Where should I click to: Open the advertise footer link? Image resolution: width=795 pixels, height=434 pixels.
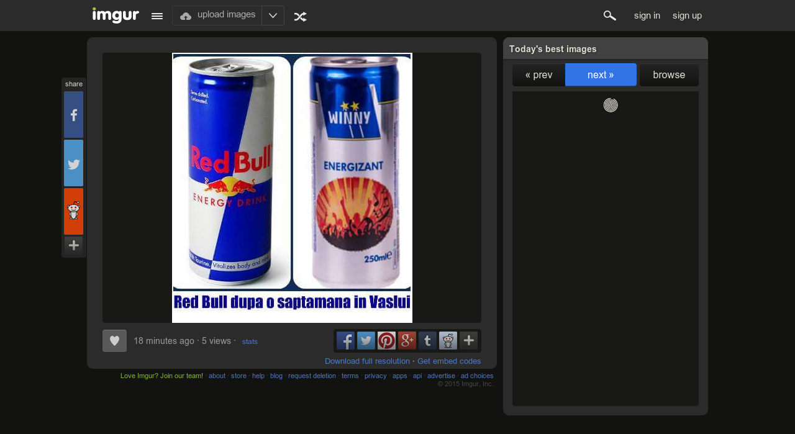tap(441, 376)
